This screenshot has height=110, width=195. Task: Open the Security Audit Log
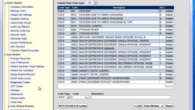coord(20,31)
